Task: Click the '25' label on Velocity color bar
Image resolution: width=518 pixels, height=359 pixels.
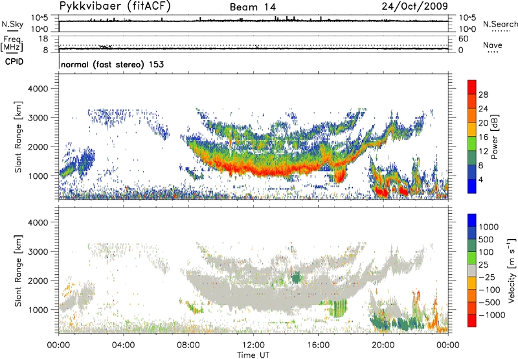Action: coord(483,265)
